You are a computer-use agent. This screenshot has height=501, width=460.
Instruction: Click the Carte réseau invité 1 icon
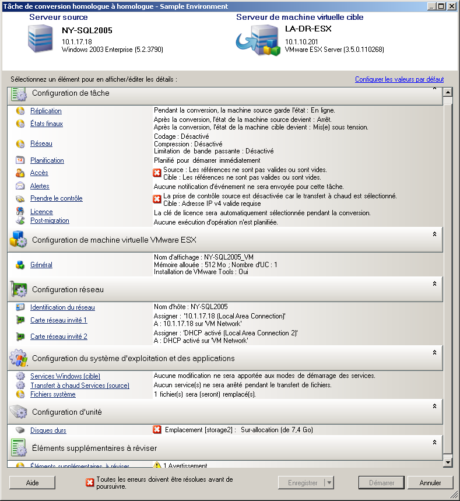(x=20, y=320)
